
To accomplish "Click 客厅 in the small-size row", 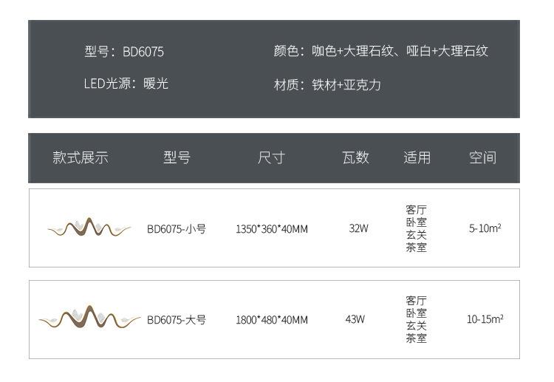I will (x=417, y=209).
